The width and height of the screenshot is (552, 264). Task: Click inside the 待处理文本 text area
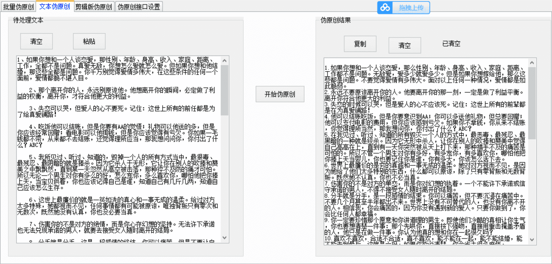118,149
